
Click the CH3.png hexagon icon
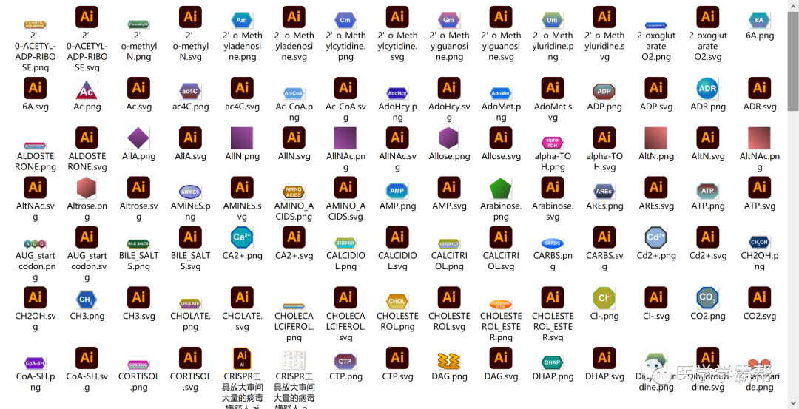coord(87,300)
